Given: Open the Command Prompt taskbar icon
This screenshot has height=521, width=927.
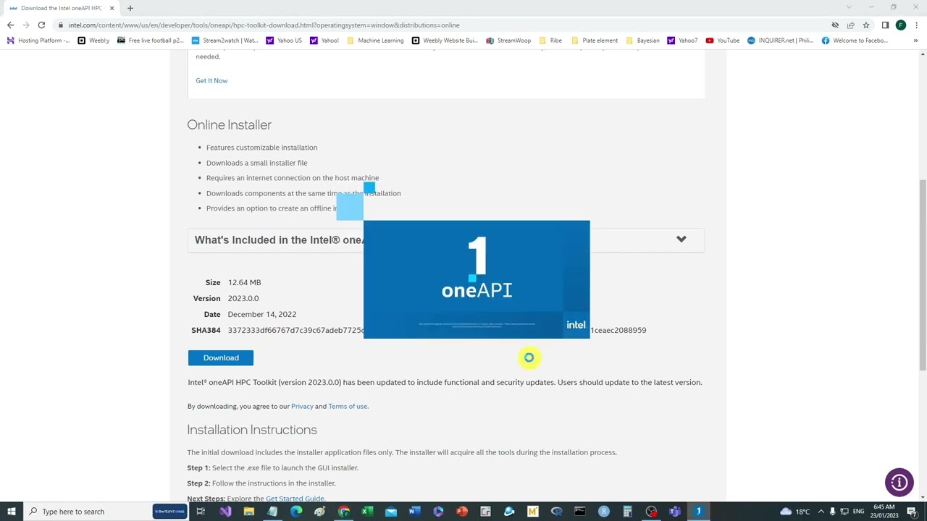Looking at the screenshot, I should pos(580,512).
